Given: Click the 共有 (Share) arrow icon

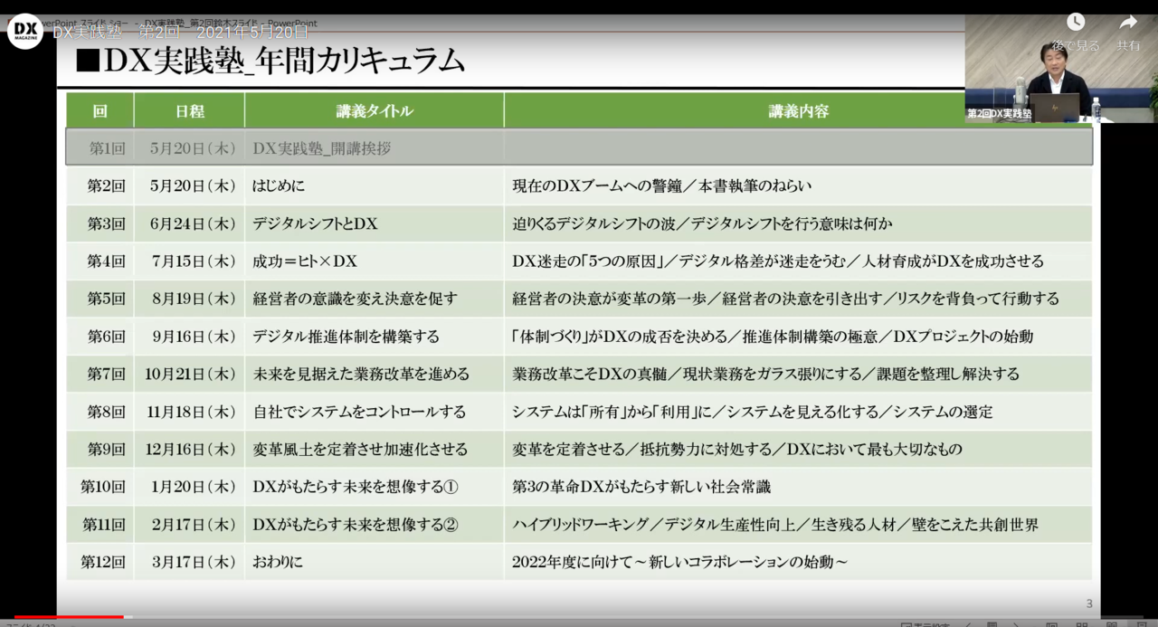Looking at the screenshot, I should [x=1128, y=24].
